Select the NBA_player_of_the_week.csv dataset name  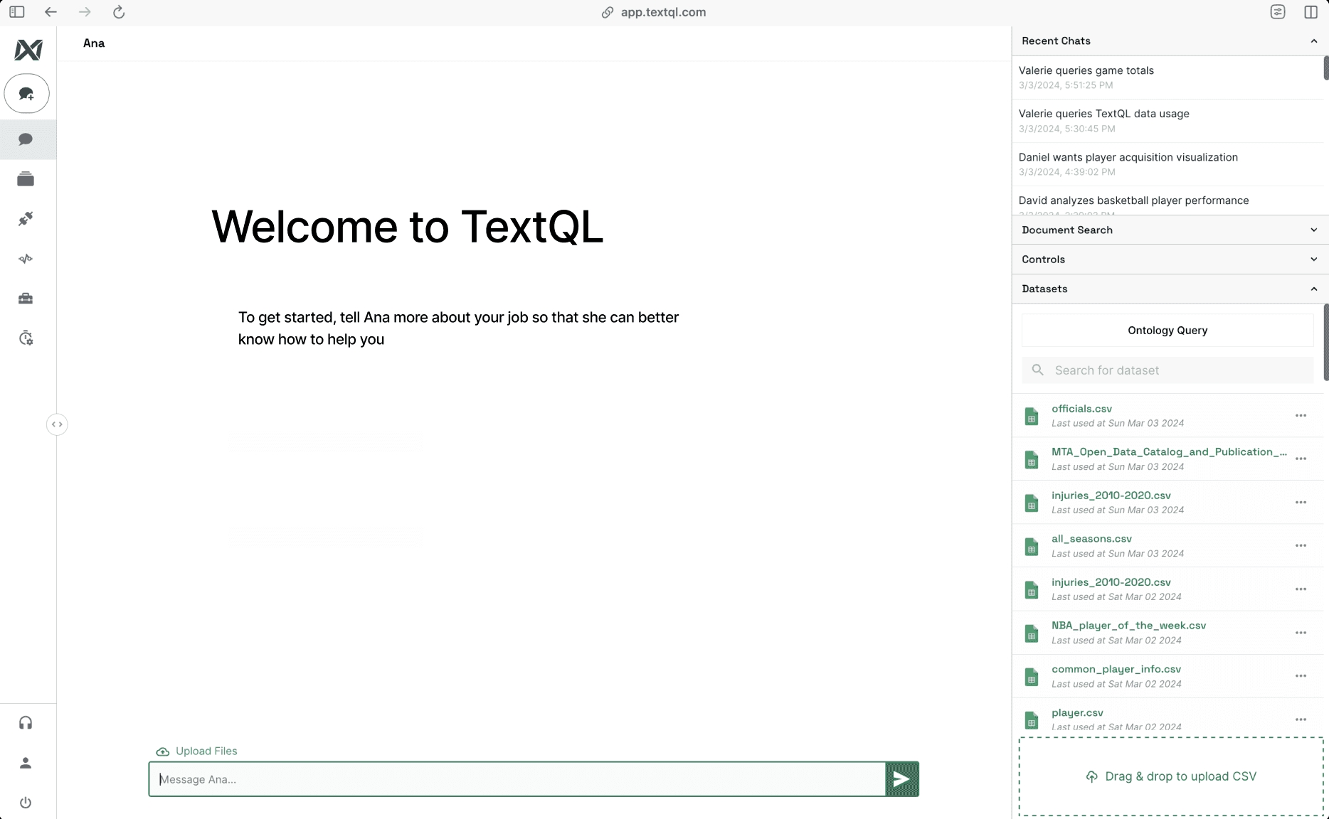[x=1128, y=626]
